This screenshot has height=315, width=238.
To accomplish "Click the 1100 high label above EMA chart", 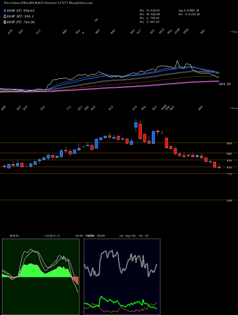I will 177,31.
